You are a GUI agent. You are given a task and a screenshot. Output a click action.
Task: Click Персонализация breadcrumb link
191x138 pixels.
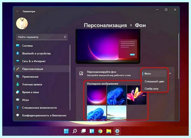[x=105, y=25]
